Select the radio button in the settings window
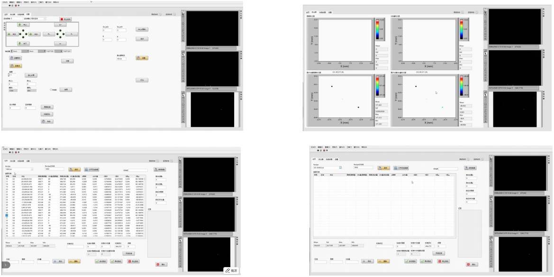The image size is (554, 277). [51, 89]
